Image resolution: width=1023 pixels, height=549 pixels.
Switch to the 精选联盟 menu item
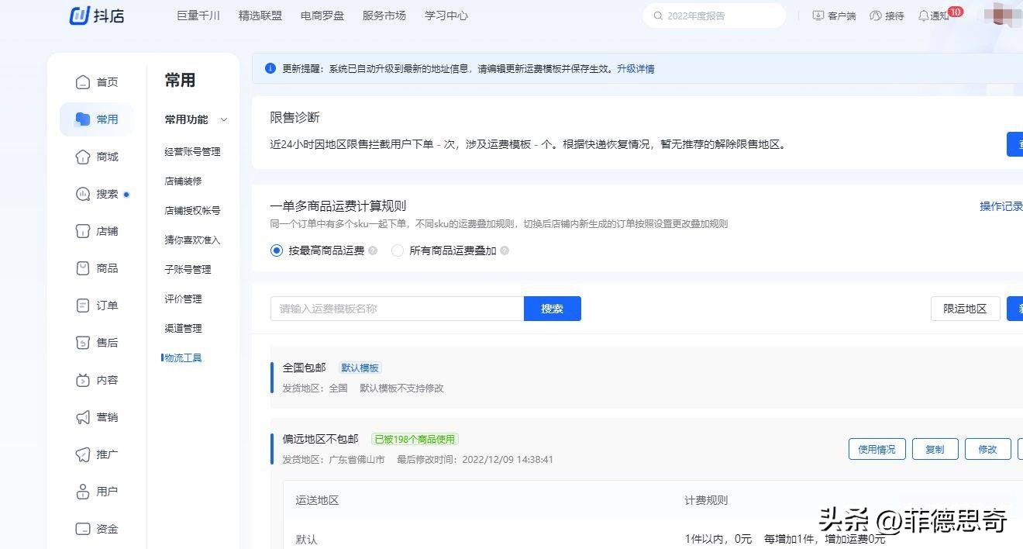(x=260, y=15)
